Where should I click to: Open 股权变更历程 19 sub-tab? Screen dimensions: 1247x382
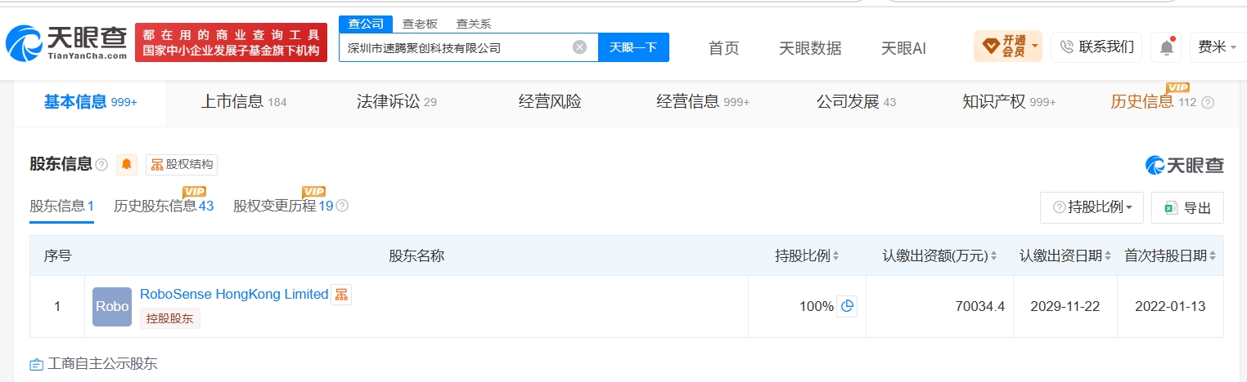pyautogui.click(x=283, y=206)
